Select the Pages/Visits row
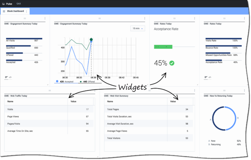Image resolution: width=251 pixels, height=160 pixels. click(x=49, y=124)
